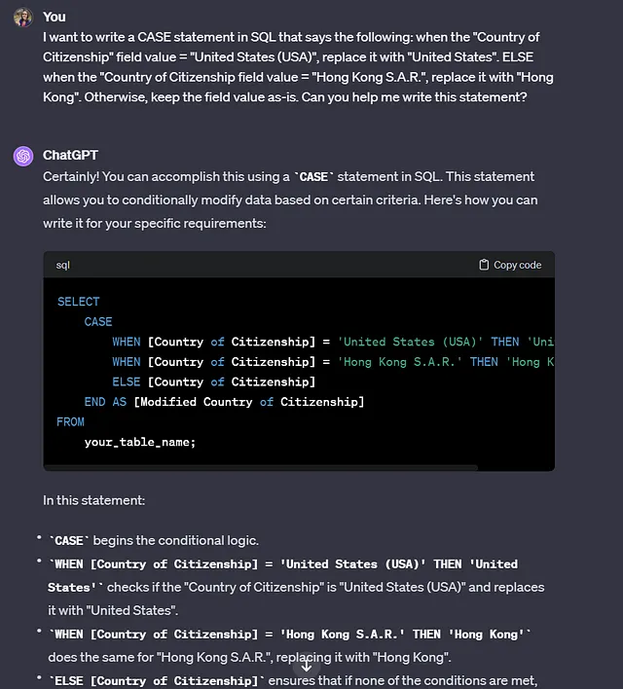Click the scroll-to-bottom arrow button

point(307,667)
